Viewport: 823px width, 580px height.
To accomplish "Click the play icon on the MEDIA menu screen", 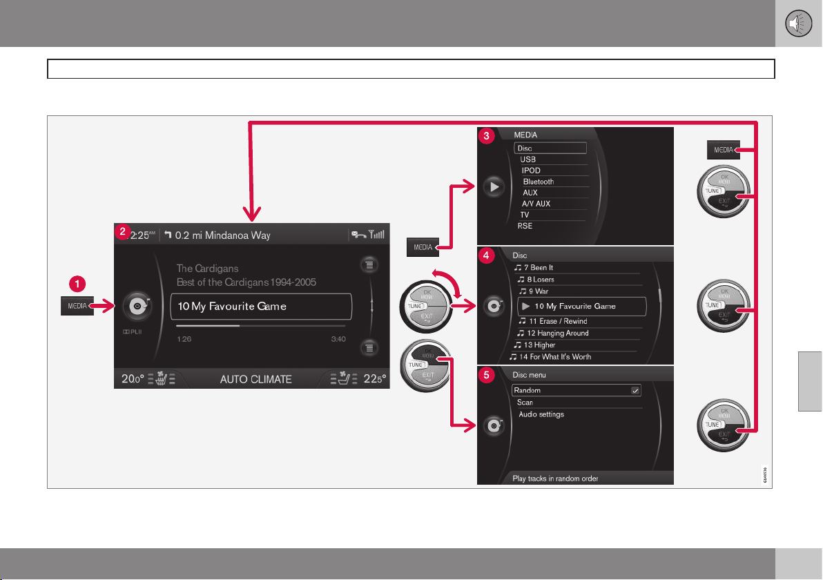I will click(x=494, y=187).
